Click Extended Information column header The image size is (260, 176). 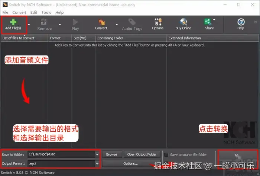[x=212, y=38]
